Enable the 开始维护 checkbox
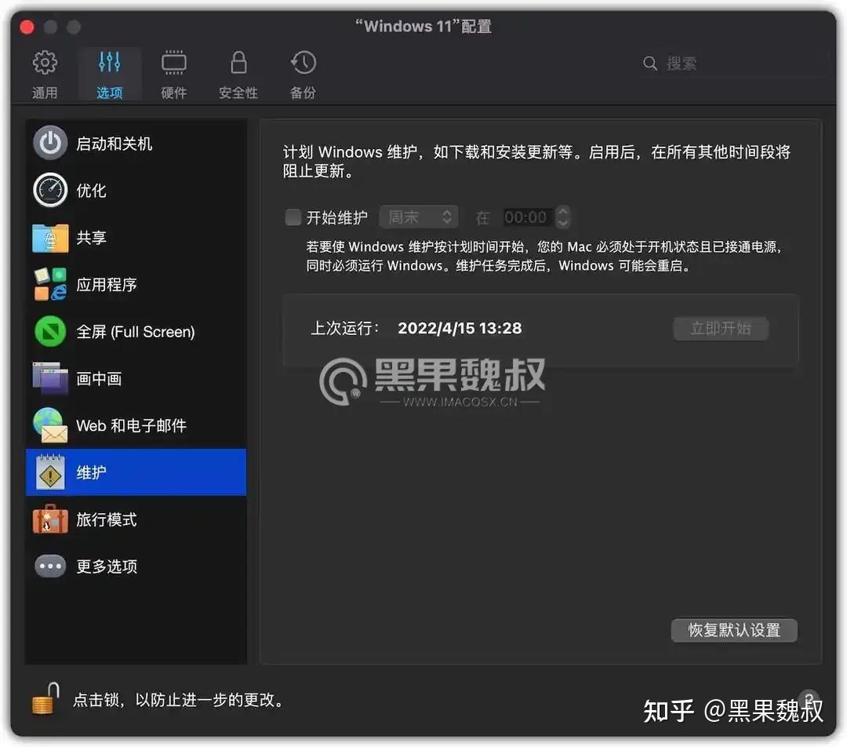The image size is (847, 747). 293,217
